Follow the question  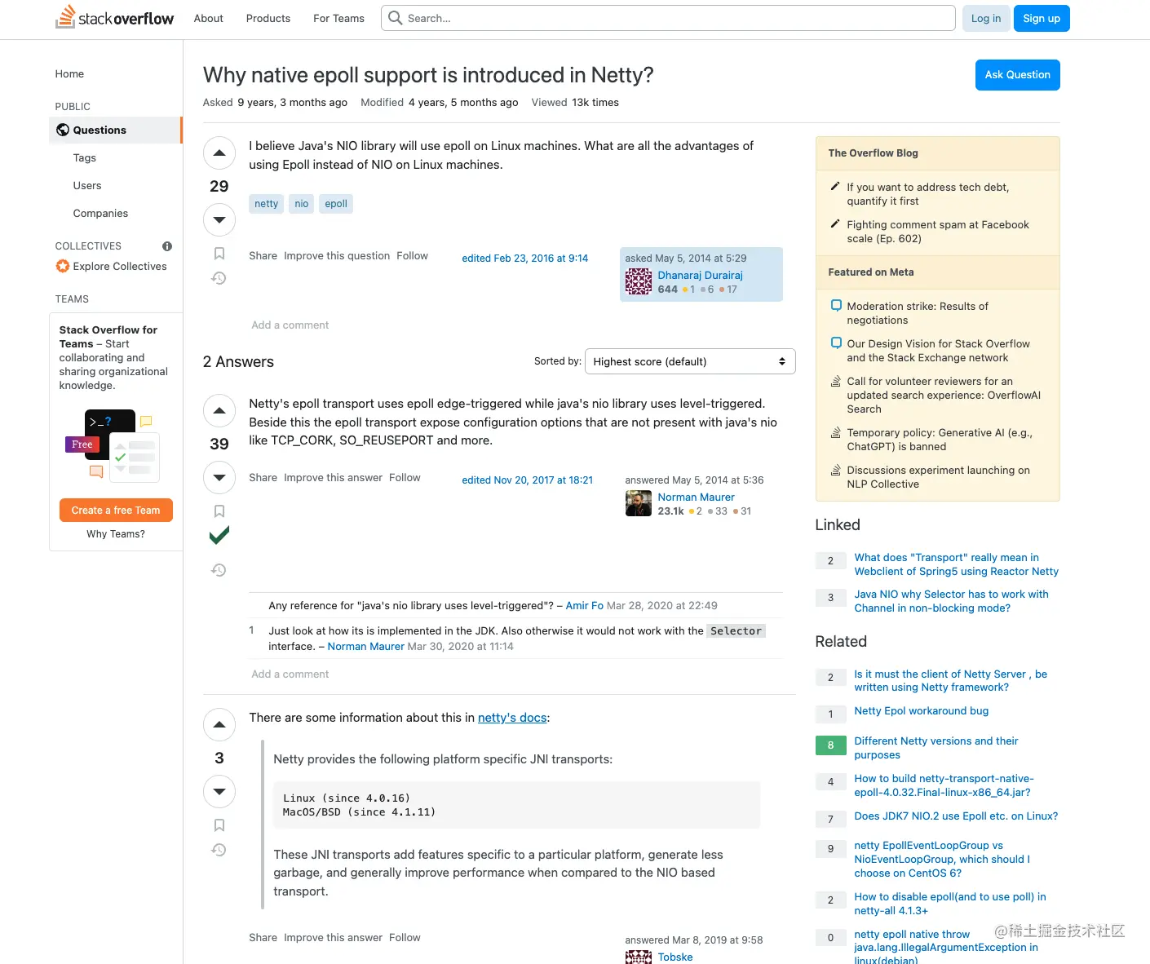(x=412, y=256)
